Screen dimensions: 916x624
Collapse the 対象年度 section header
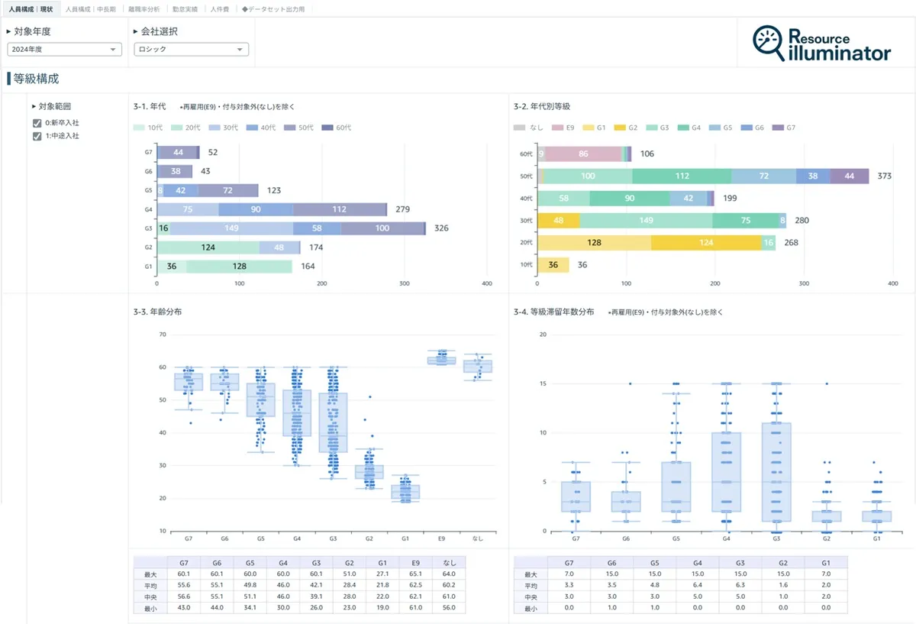click(8, 32)
